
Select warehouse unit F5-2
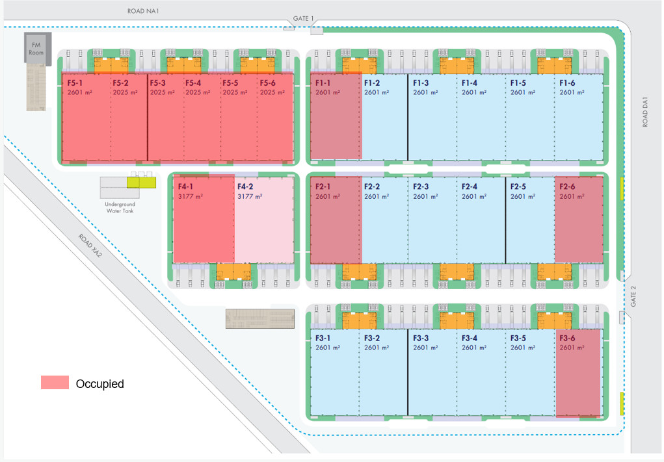[129, 118]
